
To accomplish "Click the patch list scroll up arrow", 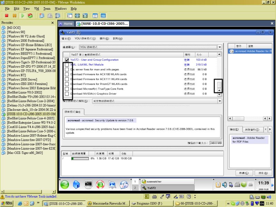I will pyautogui.click(x=219, y=54).
